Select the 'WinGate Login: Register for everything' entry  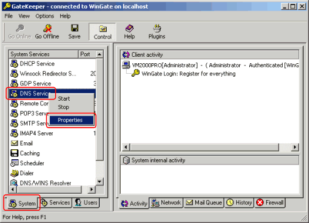click(x=189, y=74)
